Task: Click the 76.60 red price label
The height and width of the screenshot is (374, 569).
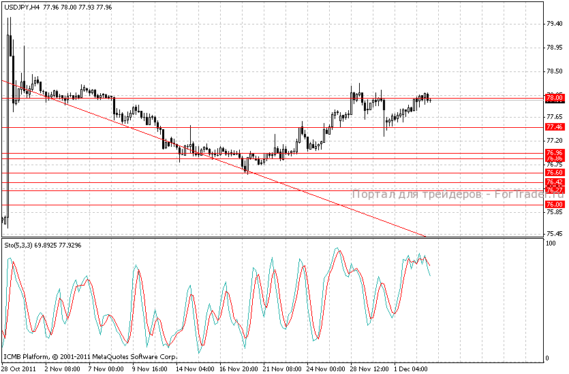Action: 554,173
